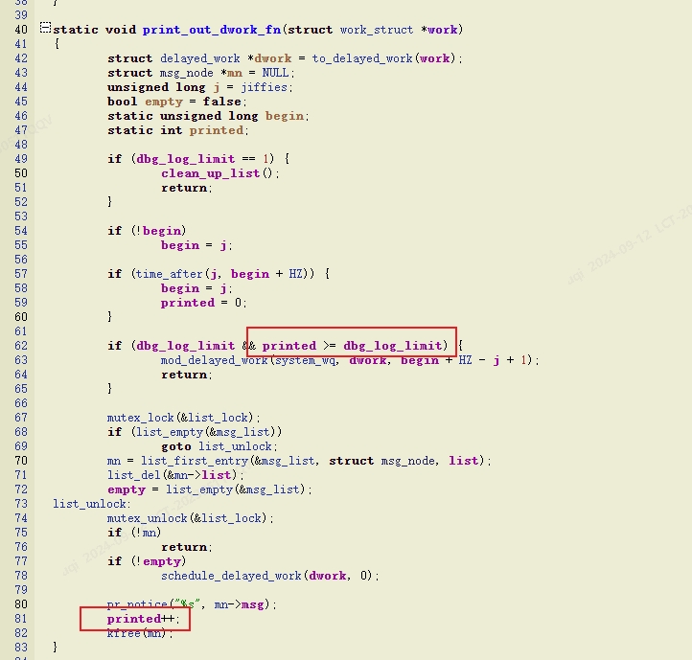Click the printed++ statement in the red box
Image resolution: width=692 pixels, height=660 pixels.
tap(140, 619)
